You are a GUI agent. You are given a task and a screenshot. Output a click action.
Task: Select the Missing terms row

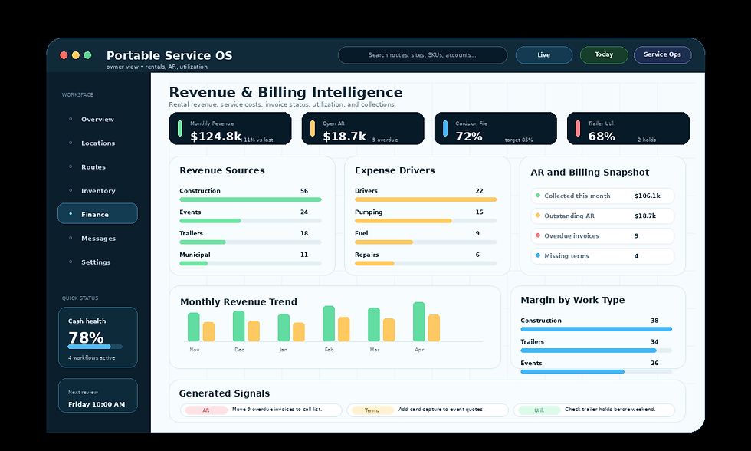(602, 256)
